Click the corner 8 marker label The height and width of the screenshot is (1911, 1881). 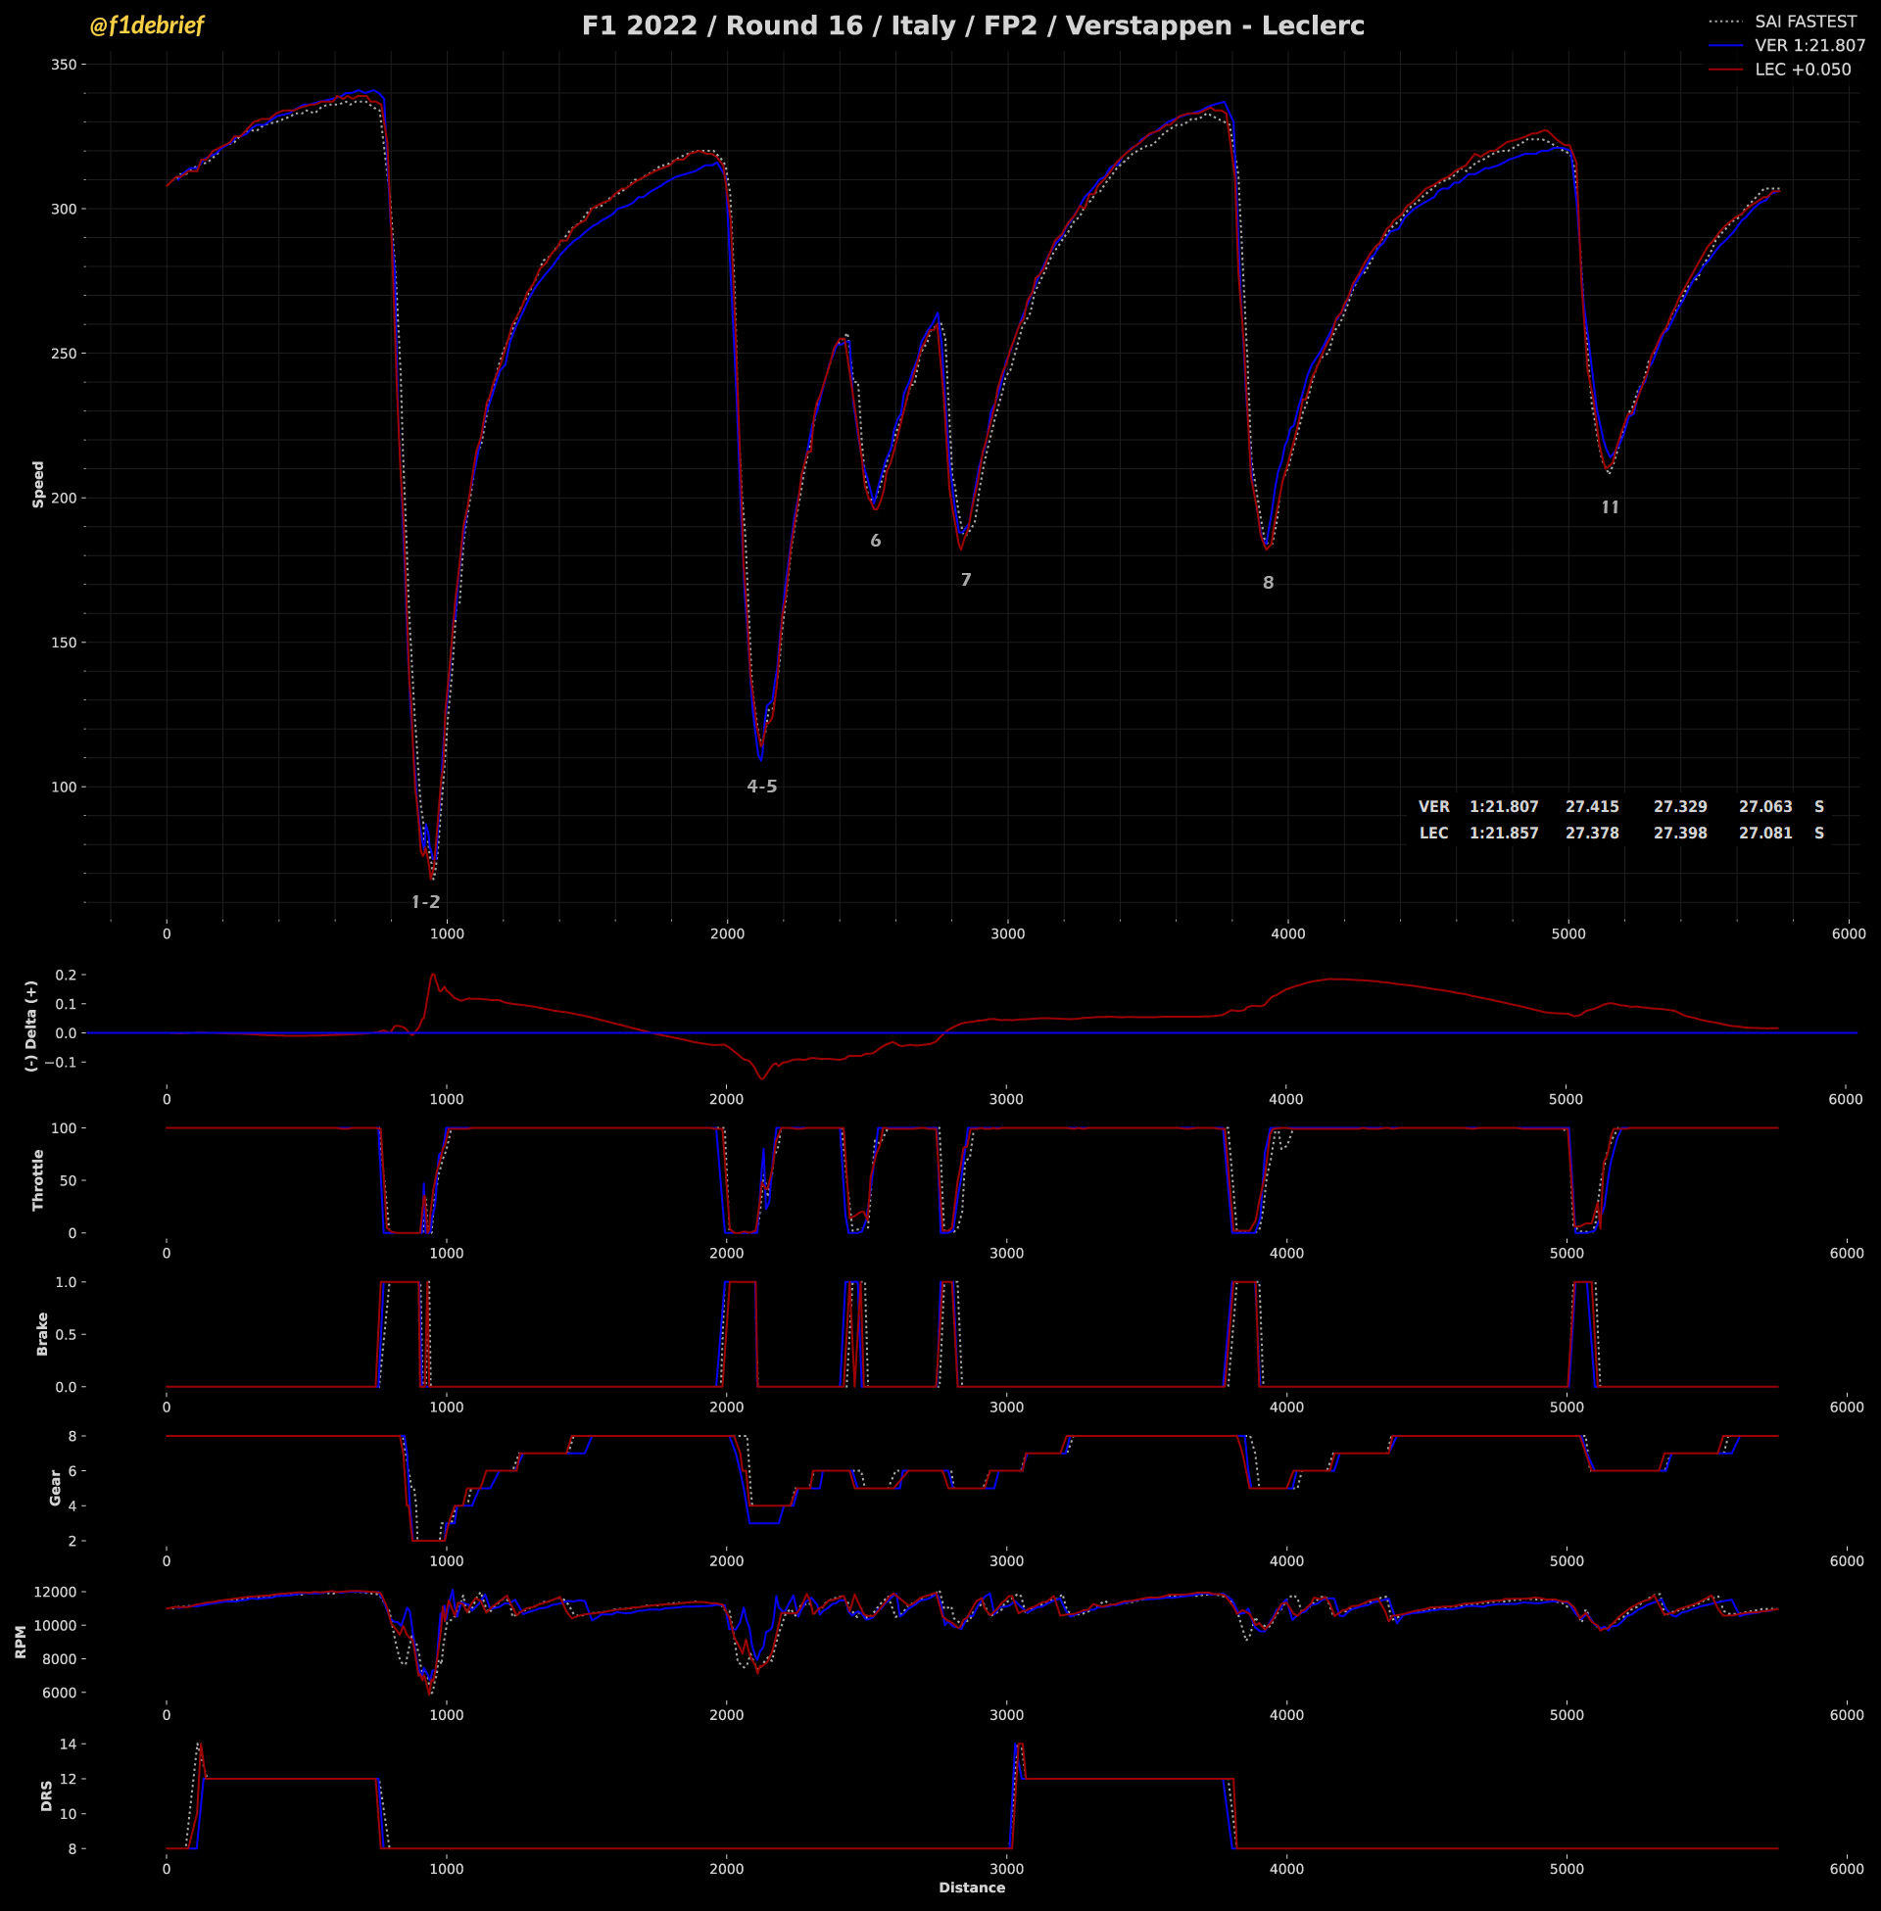pyautogui.click(x=1269, y=583)
